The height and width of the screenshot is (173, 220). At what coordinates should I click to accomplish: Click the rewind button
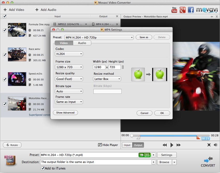(x=165, y=145)
